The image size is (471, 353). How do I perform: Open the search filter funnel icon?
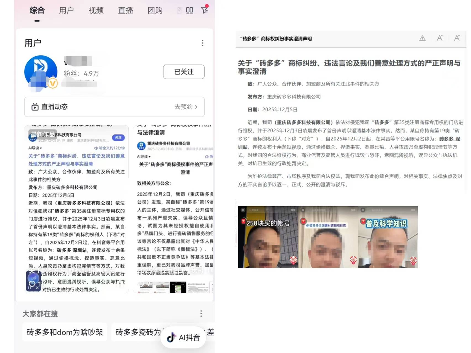pyautogui.click(x=205, y=10)
